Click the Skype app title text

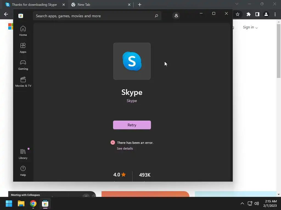point(132,92)
